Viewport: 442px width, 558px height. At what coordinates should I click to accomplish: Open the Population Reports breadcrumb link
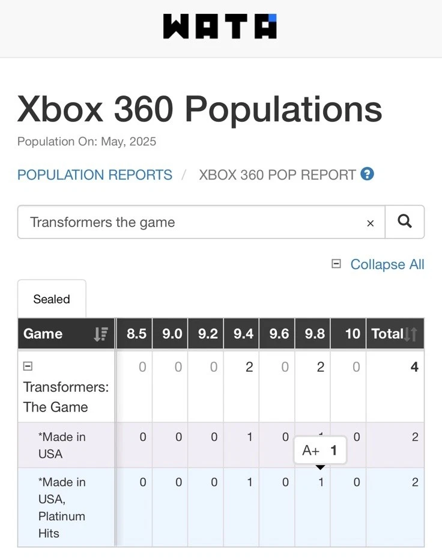tap(95, 175)
